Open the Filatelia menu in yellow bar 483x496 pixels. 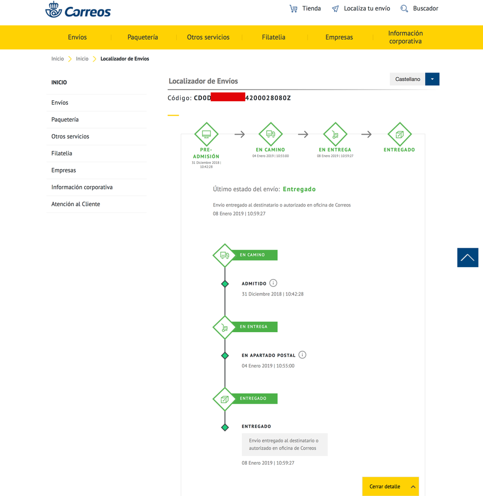click(x=274, y=37)
